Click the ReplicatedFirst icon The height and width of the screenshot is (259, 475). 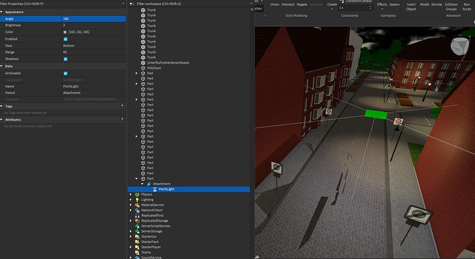point(137,216)
